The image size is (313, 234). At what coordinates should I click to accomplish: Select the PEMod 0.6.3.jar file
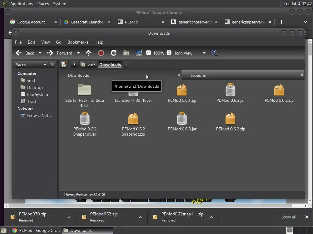tap(182, 121)
